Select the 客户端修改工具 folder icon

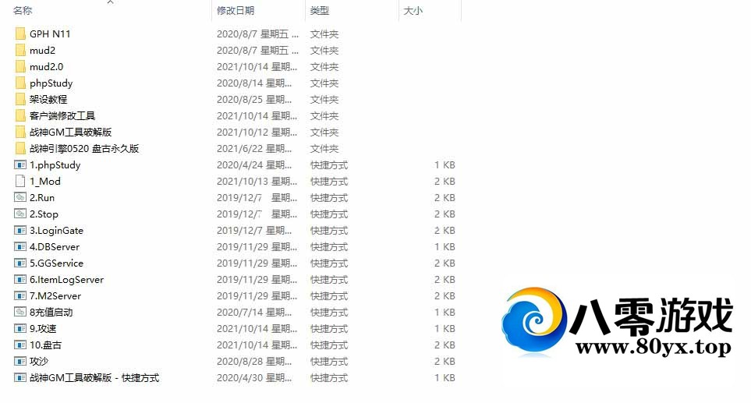(x=20, y=115)
